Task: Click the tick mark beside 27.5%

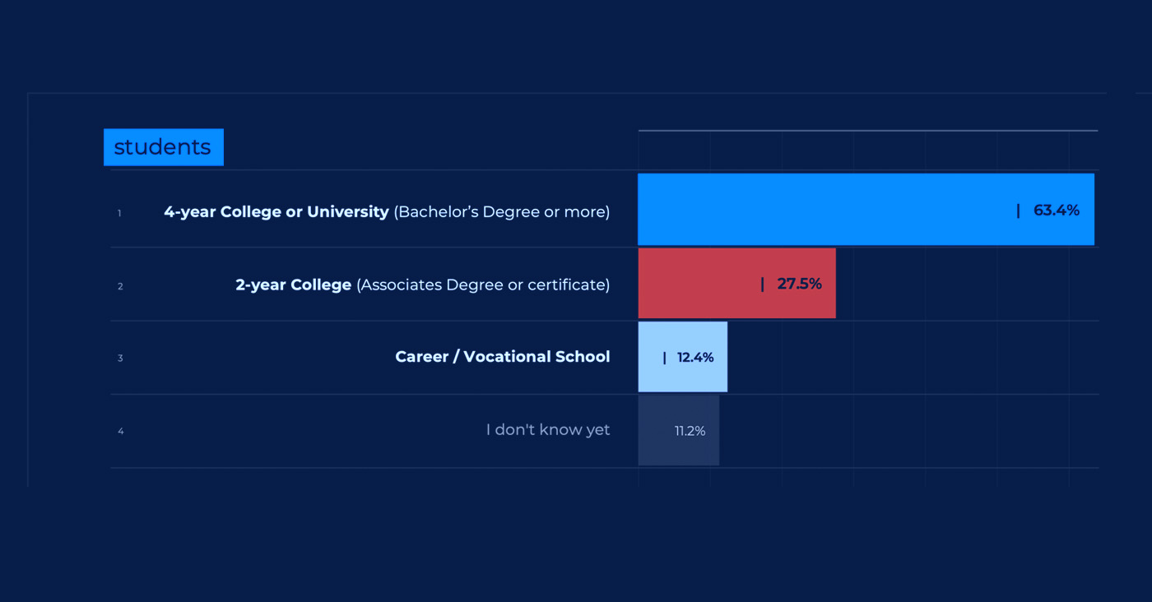Action: pos(762,284)
